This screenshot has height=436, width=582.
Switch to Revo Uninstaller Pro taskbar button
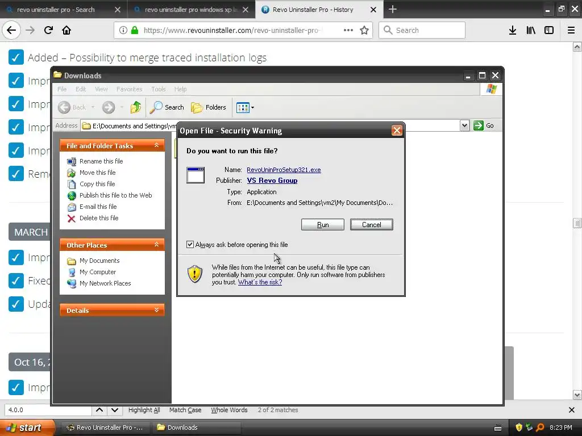tap(106, 427)
